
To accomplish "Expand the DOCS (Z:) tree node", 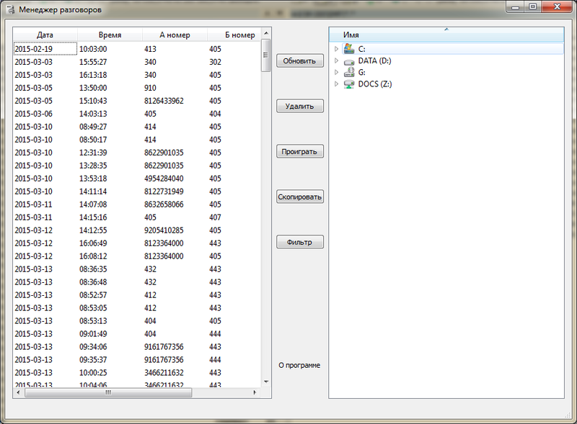I will 337,84.
